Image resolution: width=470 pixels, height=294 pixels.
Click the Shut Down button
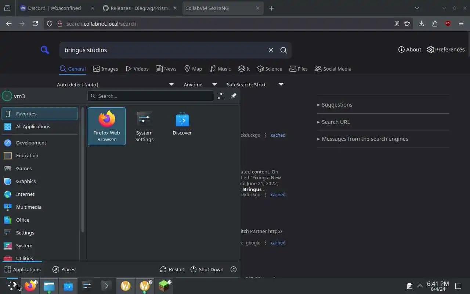pyautogui.click(x=207, y=269)
